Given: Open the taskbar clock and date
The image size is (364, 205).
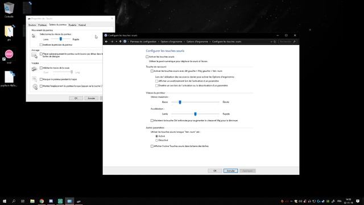Looking at the screenshot, I should [x=349, y=201].
